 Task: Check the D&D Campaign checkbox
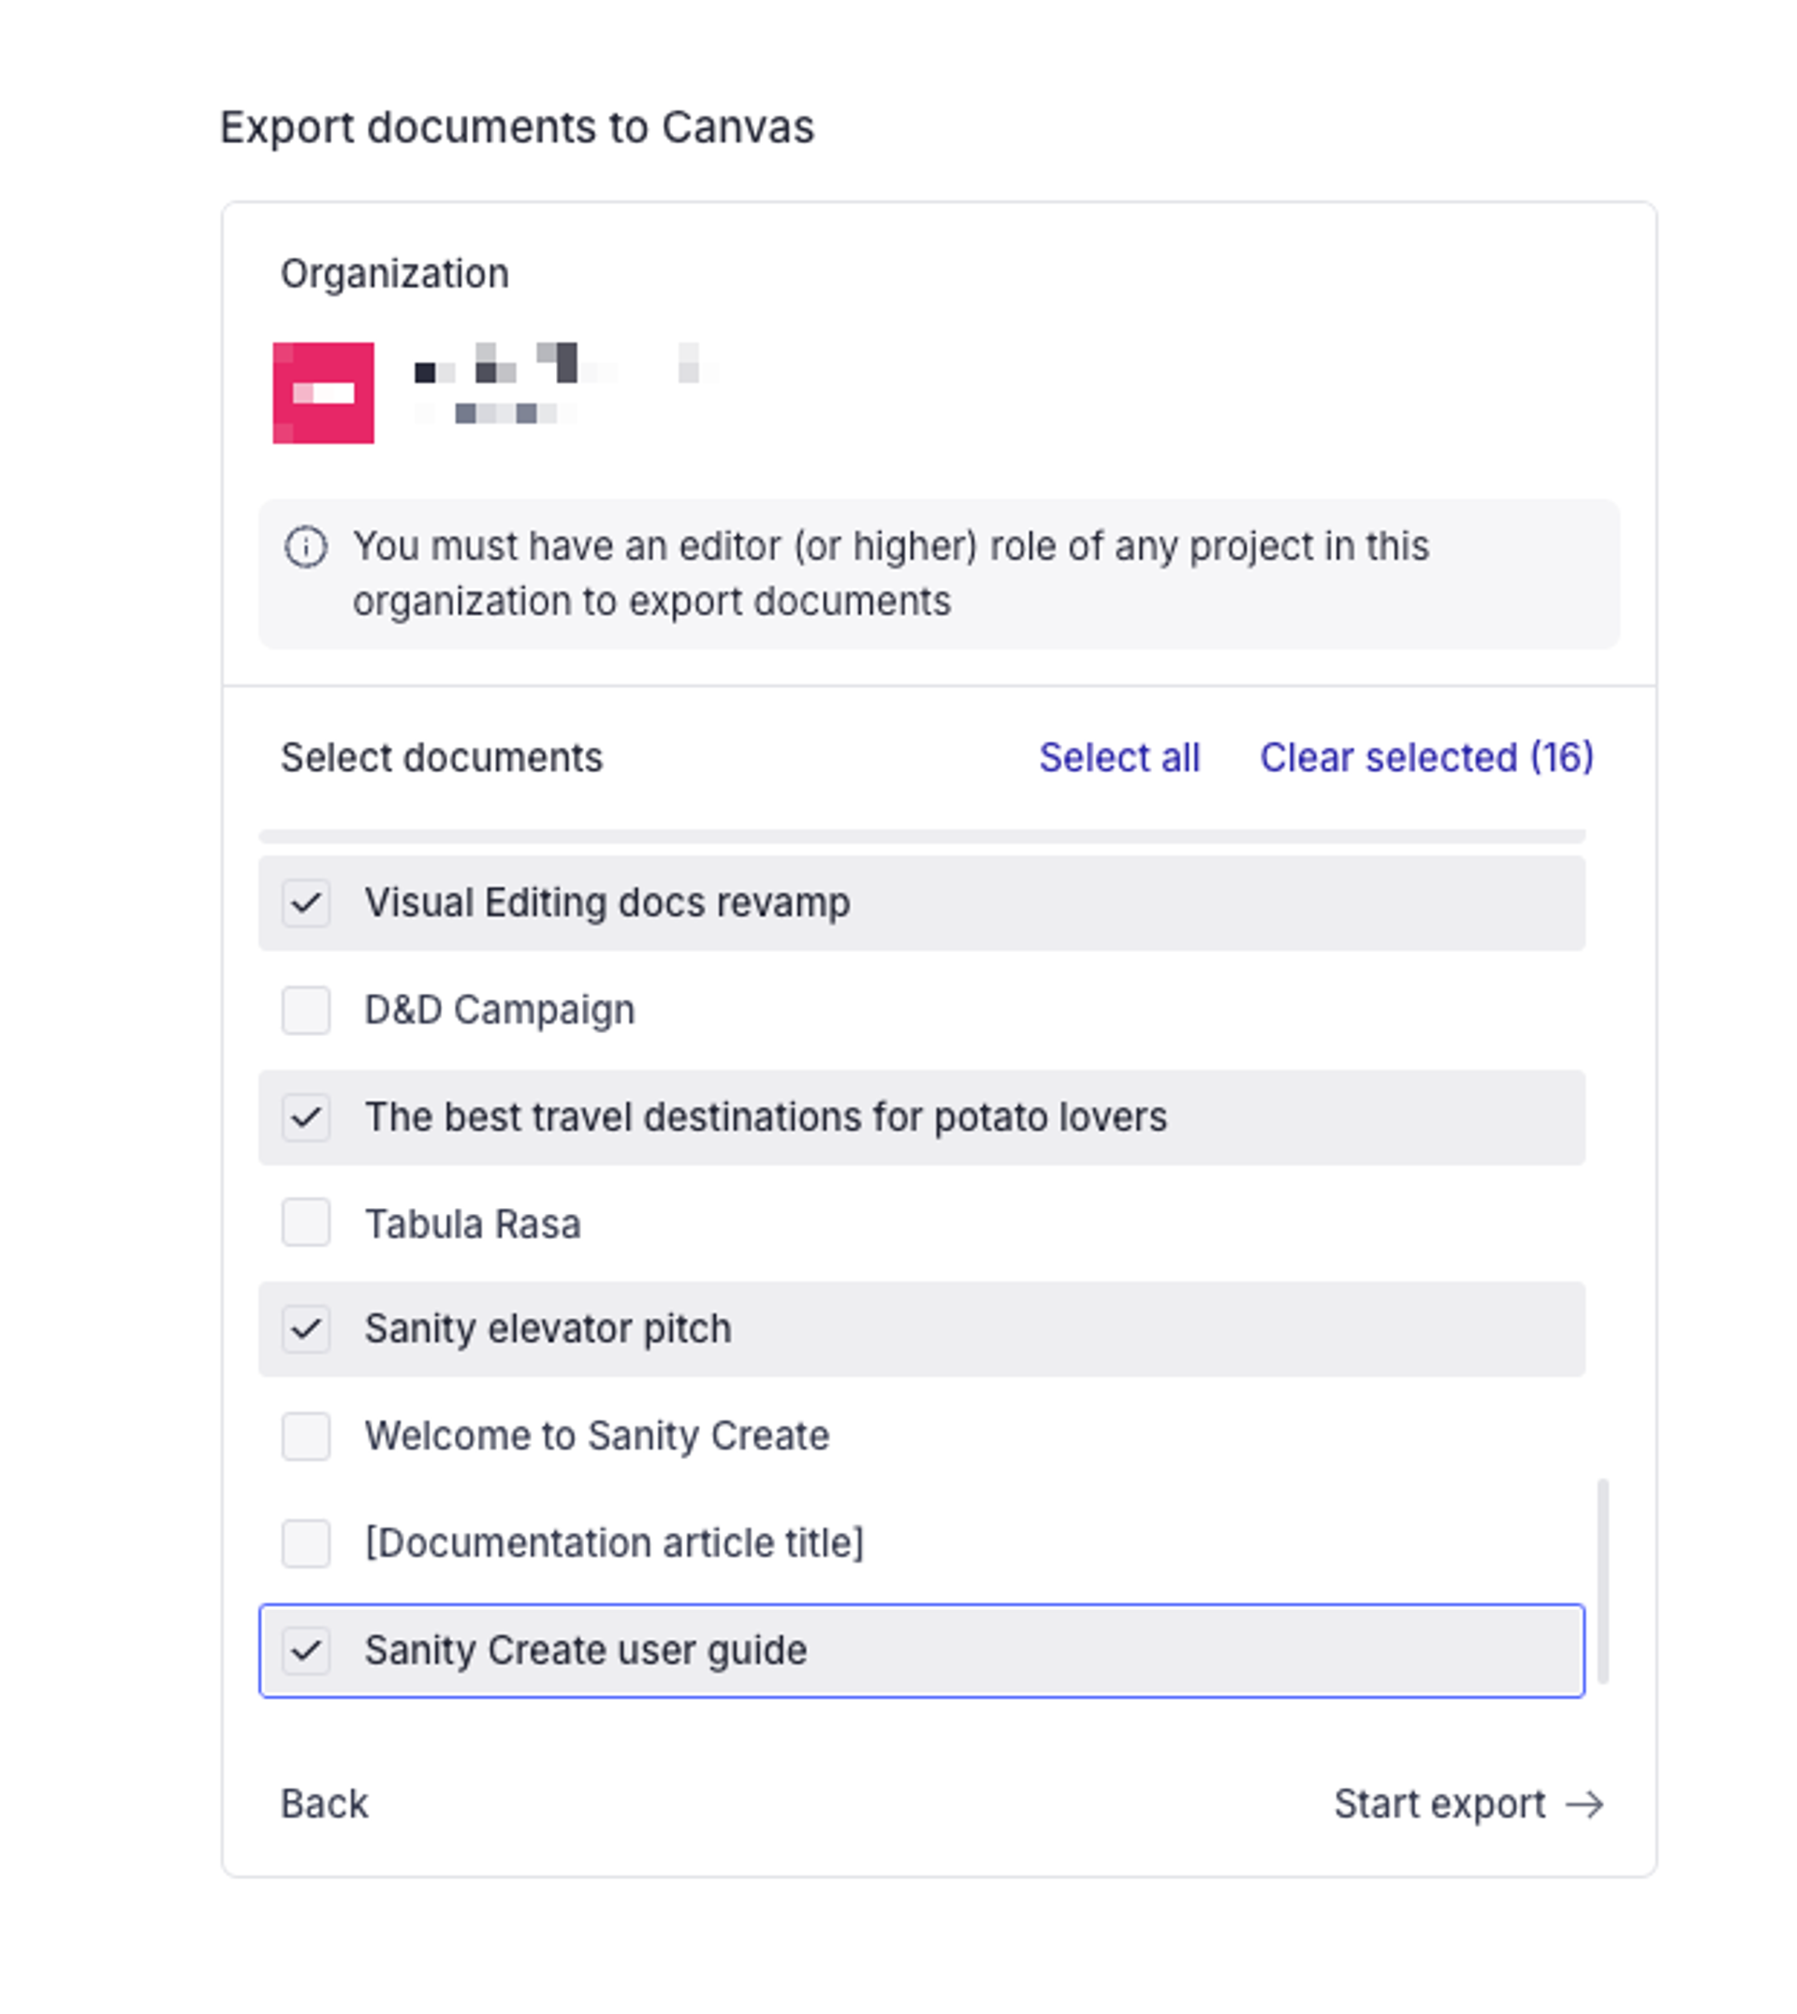tap(306, 1010)
